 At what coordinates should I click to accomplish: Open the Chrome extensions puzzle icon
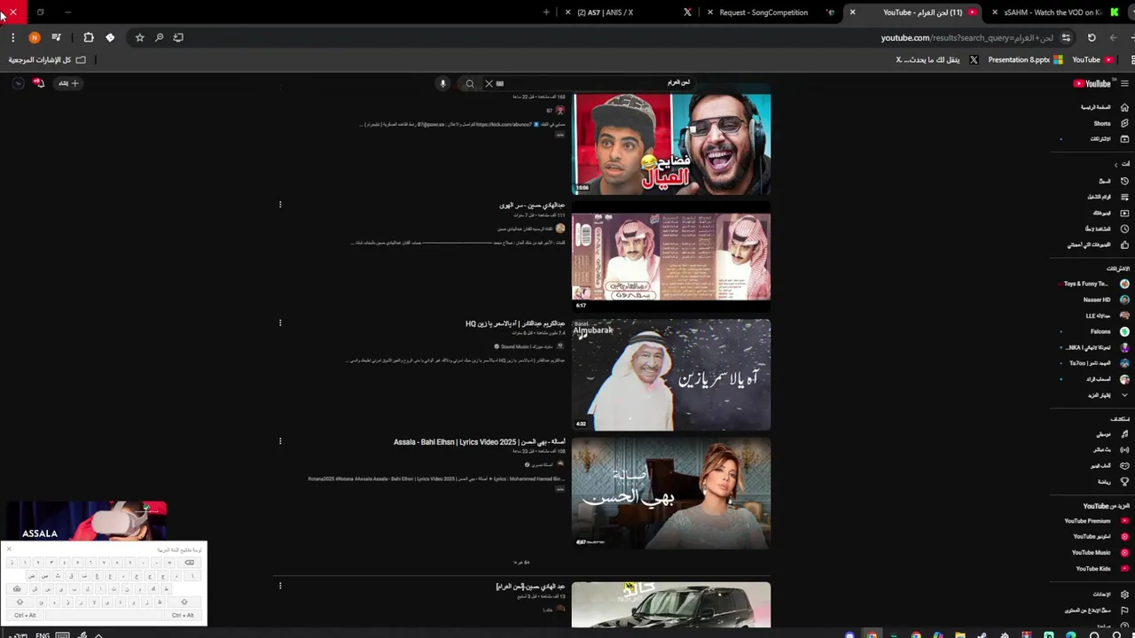tap(89, 37)
